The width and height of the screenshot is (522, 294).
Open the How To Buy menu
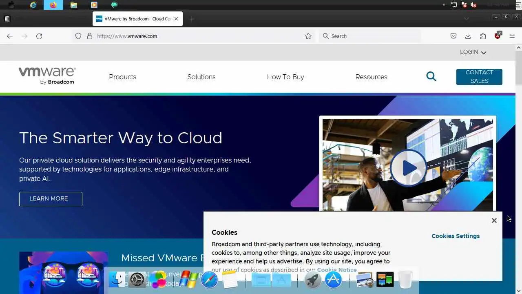285,77
